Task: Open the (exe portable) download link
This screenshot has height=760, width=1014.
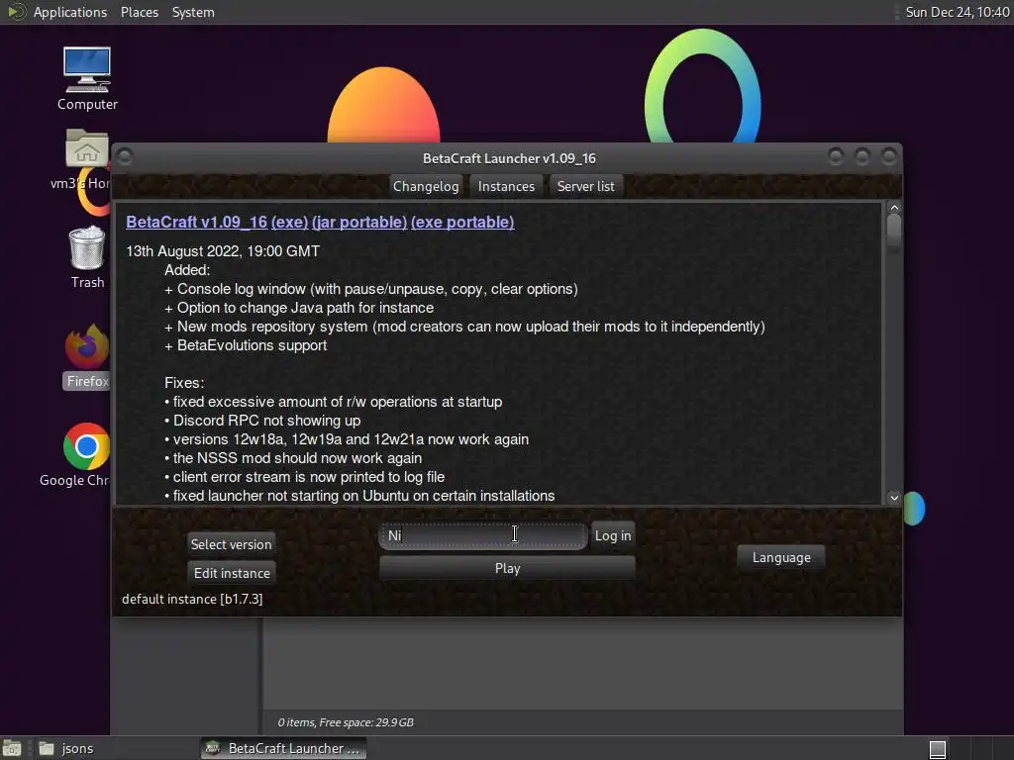Action: click(x=462, y=222)
